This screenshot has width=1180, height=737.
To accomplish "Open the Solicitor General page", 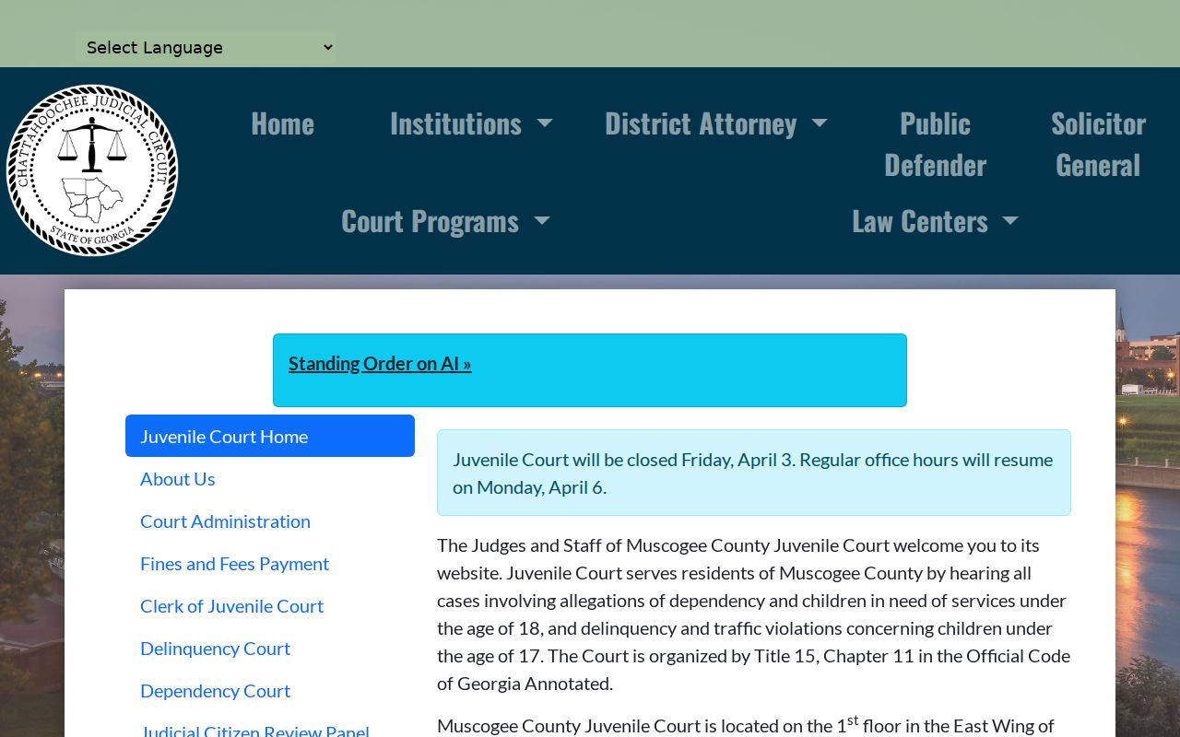I will (x=1098, y=144).
